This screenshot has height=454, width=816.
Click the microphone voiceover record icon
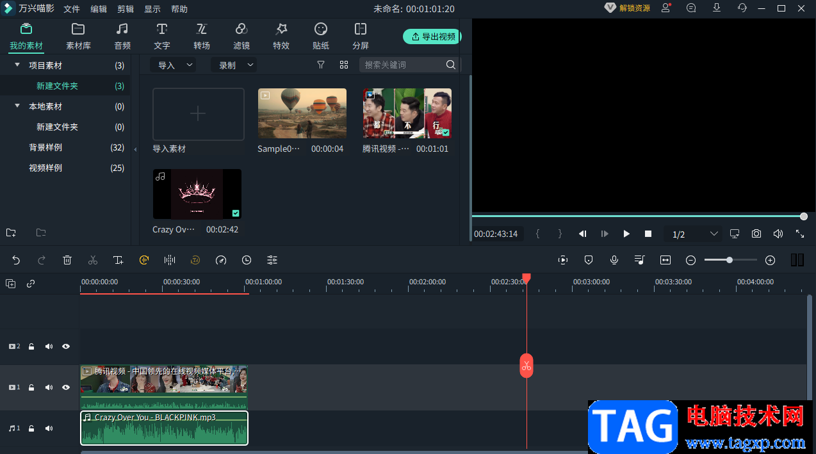click(x=614, y=260)
